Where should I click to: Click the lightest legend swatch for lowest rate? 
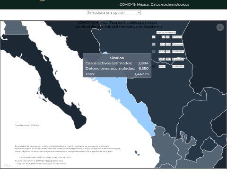click(154, 37)
